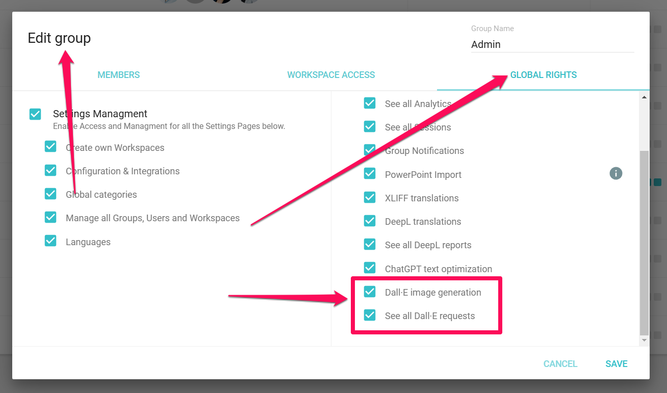Click the Cancel button
This screenshot has height=393, width=667.
(x=560, y=364)
